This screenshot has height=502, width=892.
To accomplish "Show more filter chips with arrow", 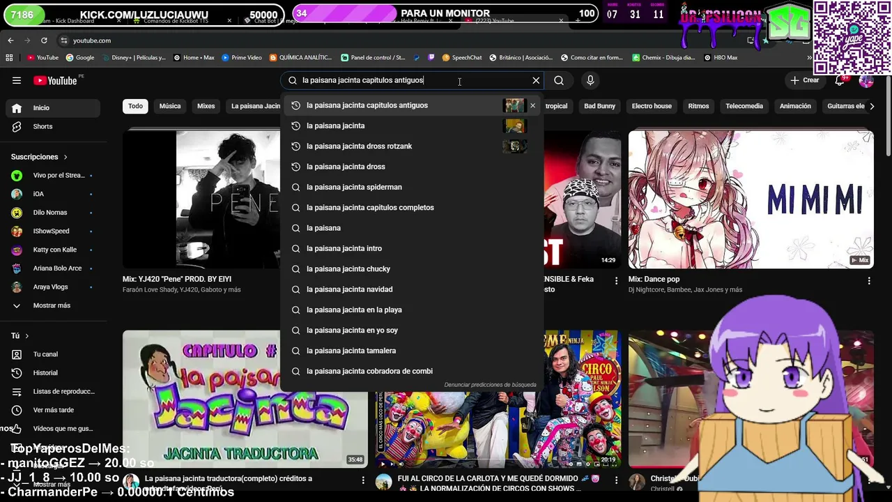I will [x=872, y=106].
